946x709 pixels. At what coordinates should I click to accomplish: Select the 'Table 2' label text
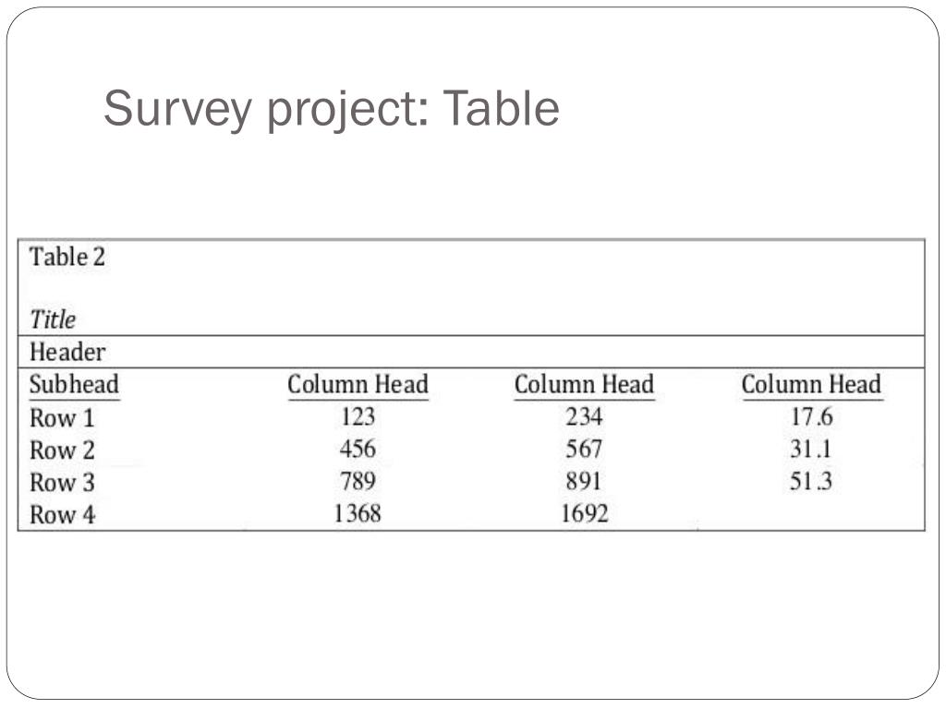tap(67, 257)
